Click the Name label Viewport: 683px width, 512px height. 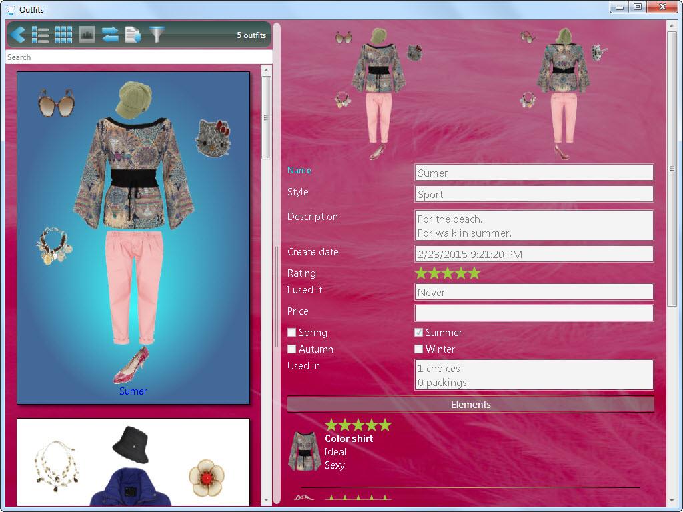click(299, 170)
